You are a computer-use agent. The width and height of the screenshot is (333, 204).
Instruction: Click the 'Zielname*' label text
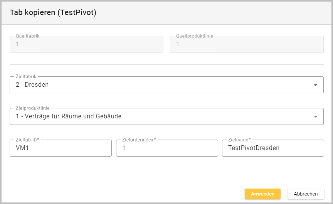coord(239,140)
